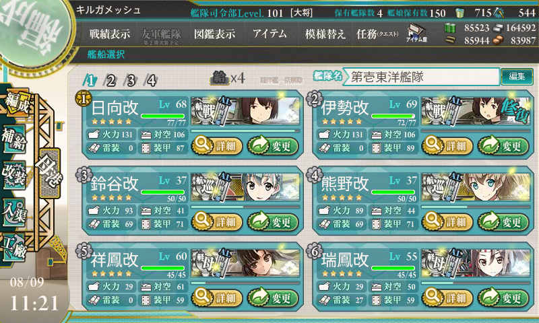Click the 第壱東洋艦隊 fleet name field
Image resolution: width=539 pixels, height=323 pixels.
pyautogui.click(x=422, y=77)
